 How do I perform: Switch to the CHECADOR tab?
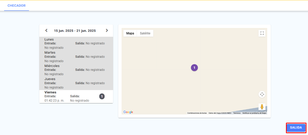[16, 6]
